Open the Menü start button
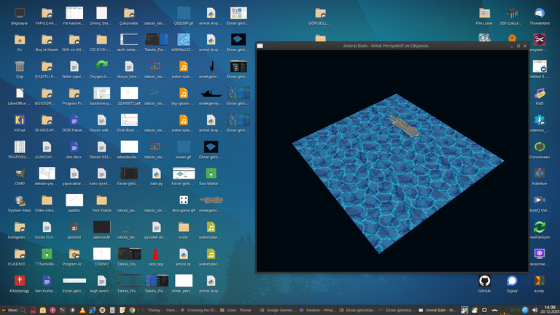This screenshot has height=315, width=560. point(9,310)
